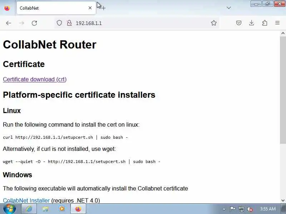Open the Firefox application menu
The image size is (286, 214).
(277, 23)
